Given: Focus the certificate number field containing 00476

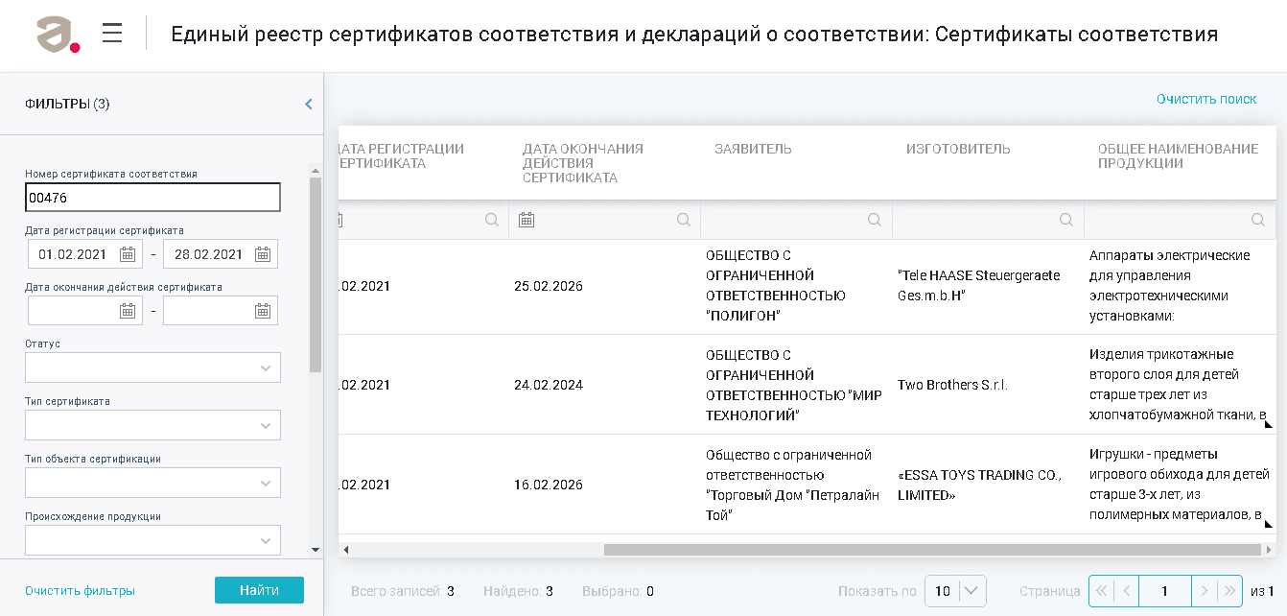Looking at the screenshot, I should 152,198.
